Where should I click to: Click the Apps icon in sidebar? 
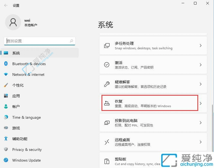[x=6, y=96]
